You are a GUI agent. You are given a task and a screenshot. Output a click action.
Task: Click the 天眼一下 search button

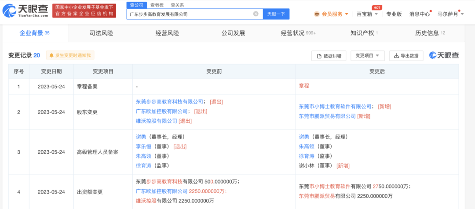tap(276, 14)
